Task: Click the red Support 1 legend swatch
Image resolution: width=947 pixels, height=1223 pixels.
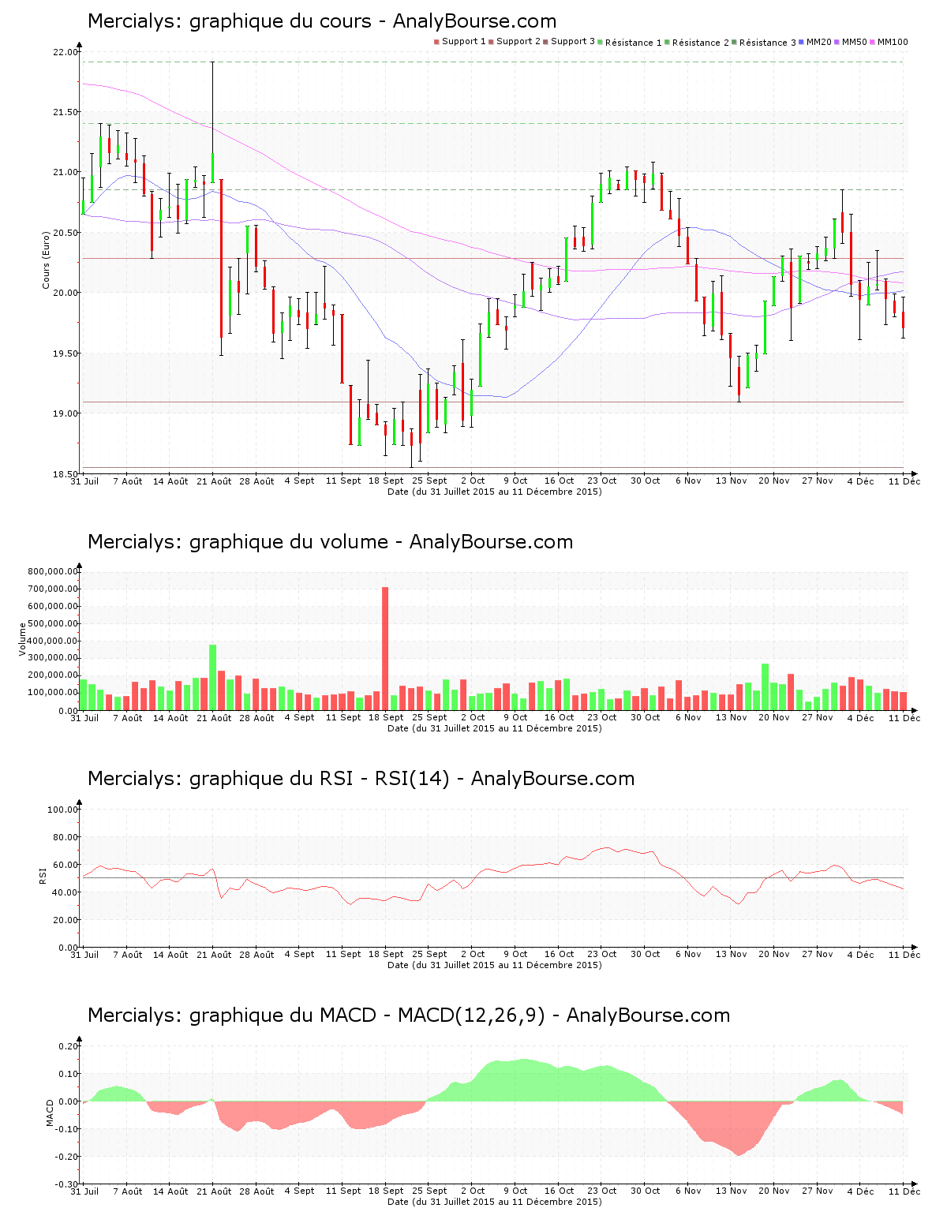Action: click(x=436, y=42)
